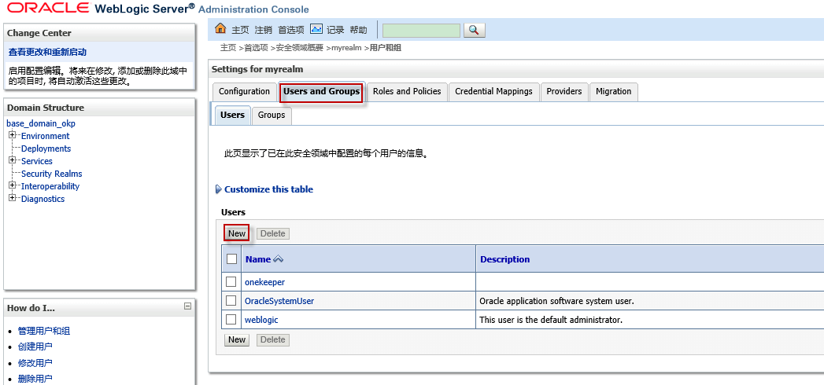Screen dimensions: 824x385
Task: Switch to Roles and Policies tab
Action: click(x=407, y=91)
